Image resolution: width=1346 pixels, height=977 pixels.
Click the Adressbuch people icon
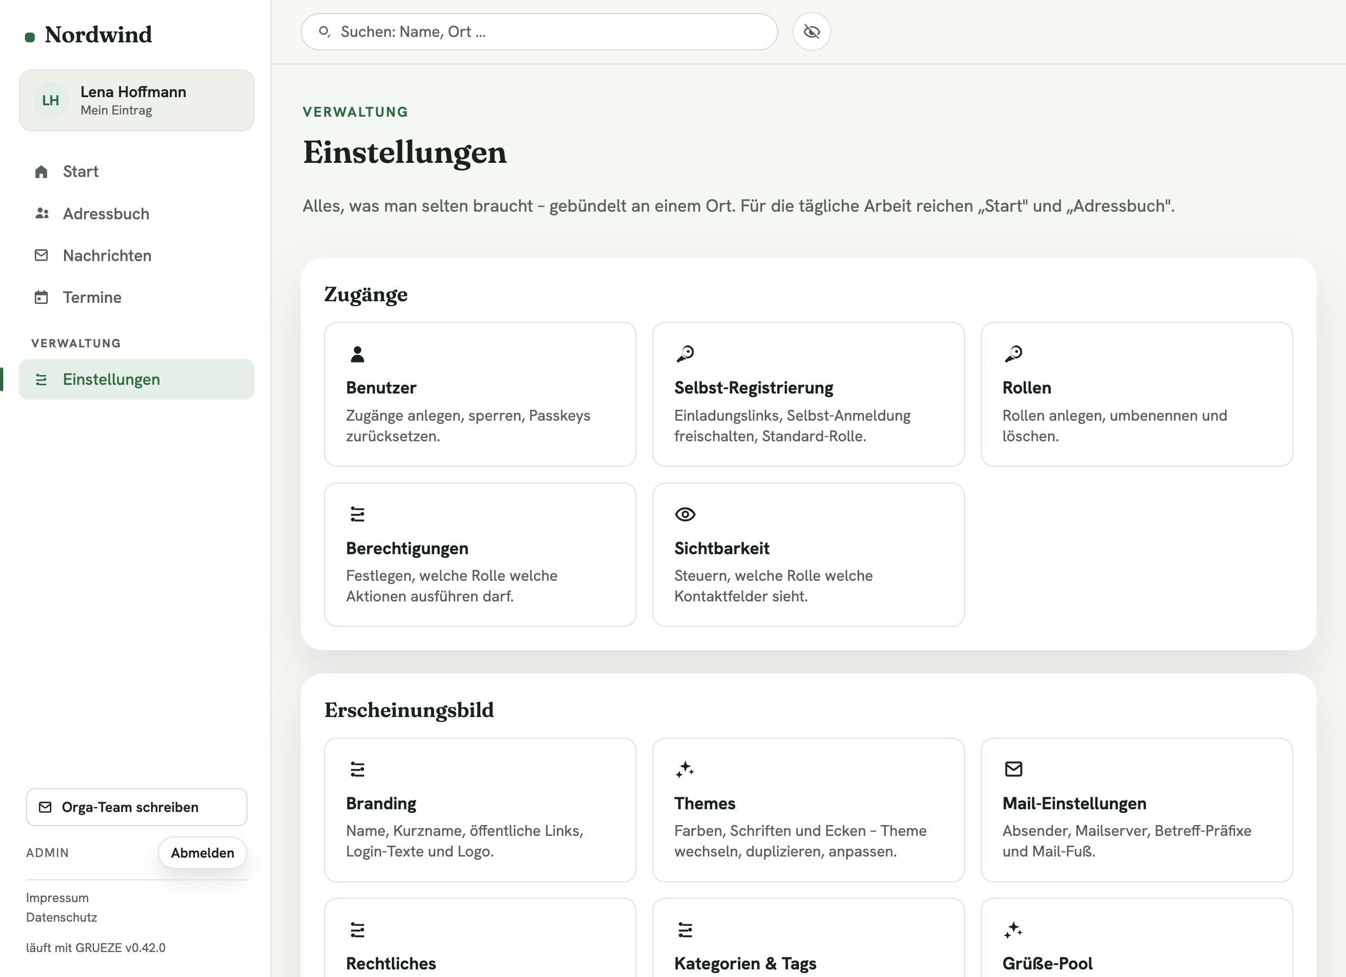pyautogui.click(x=41, y=214)
